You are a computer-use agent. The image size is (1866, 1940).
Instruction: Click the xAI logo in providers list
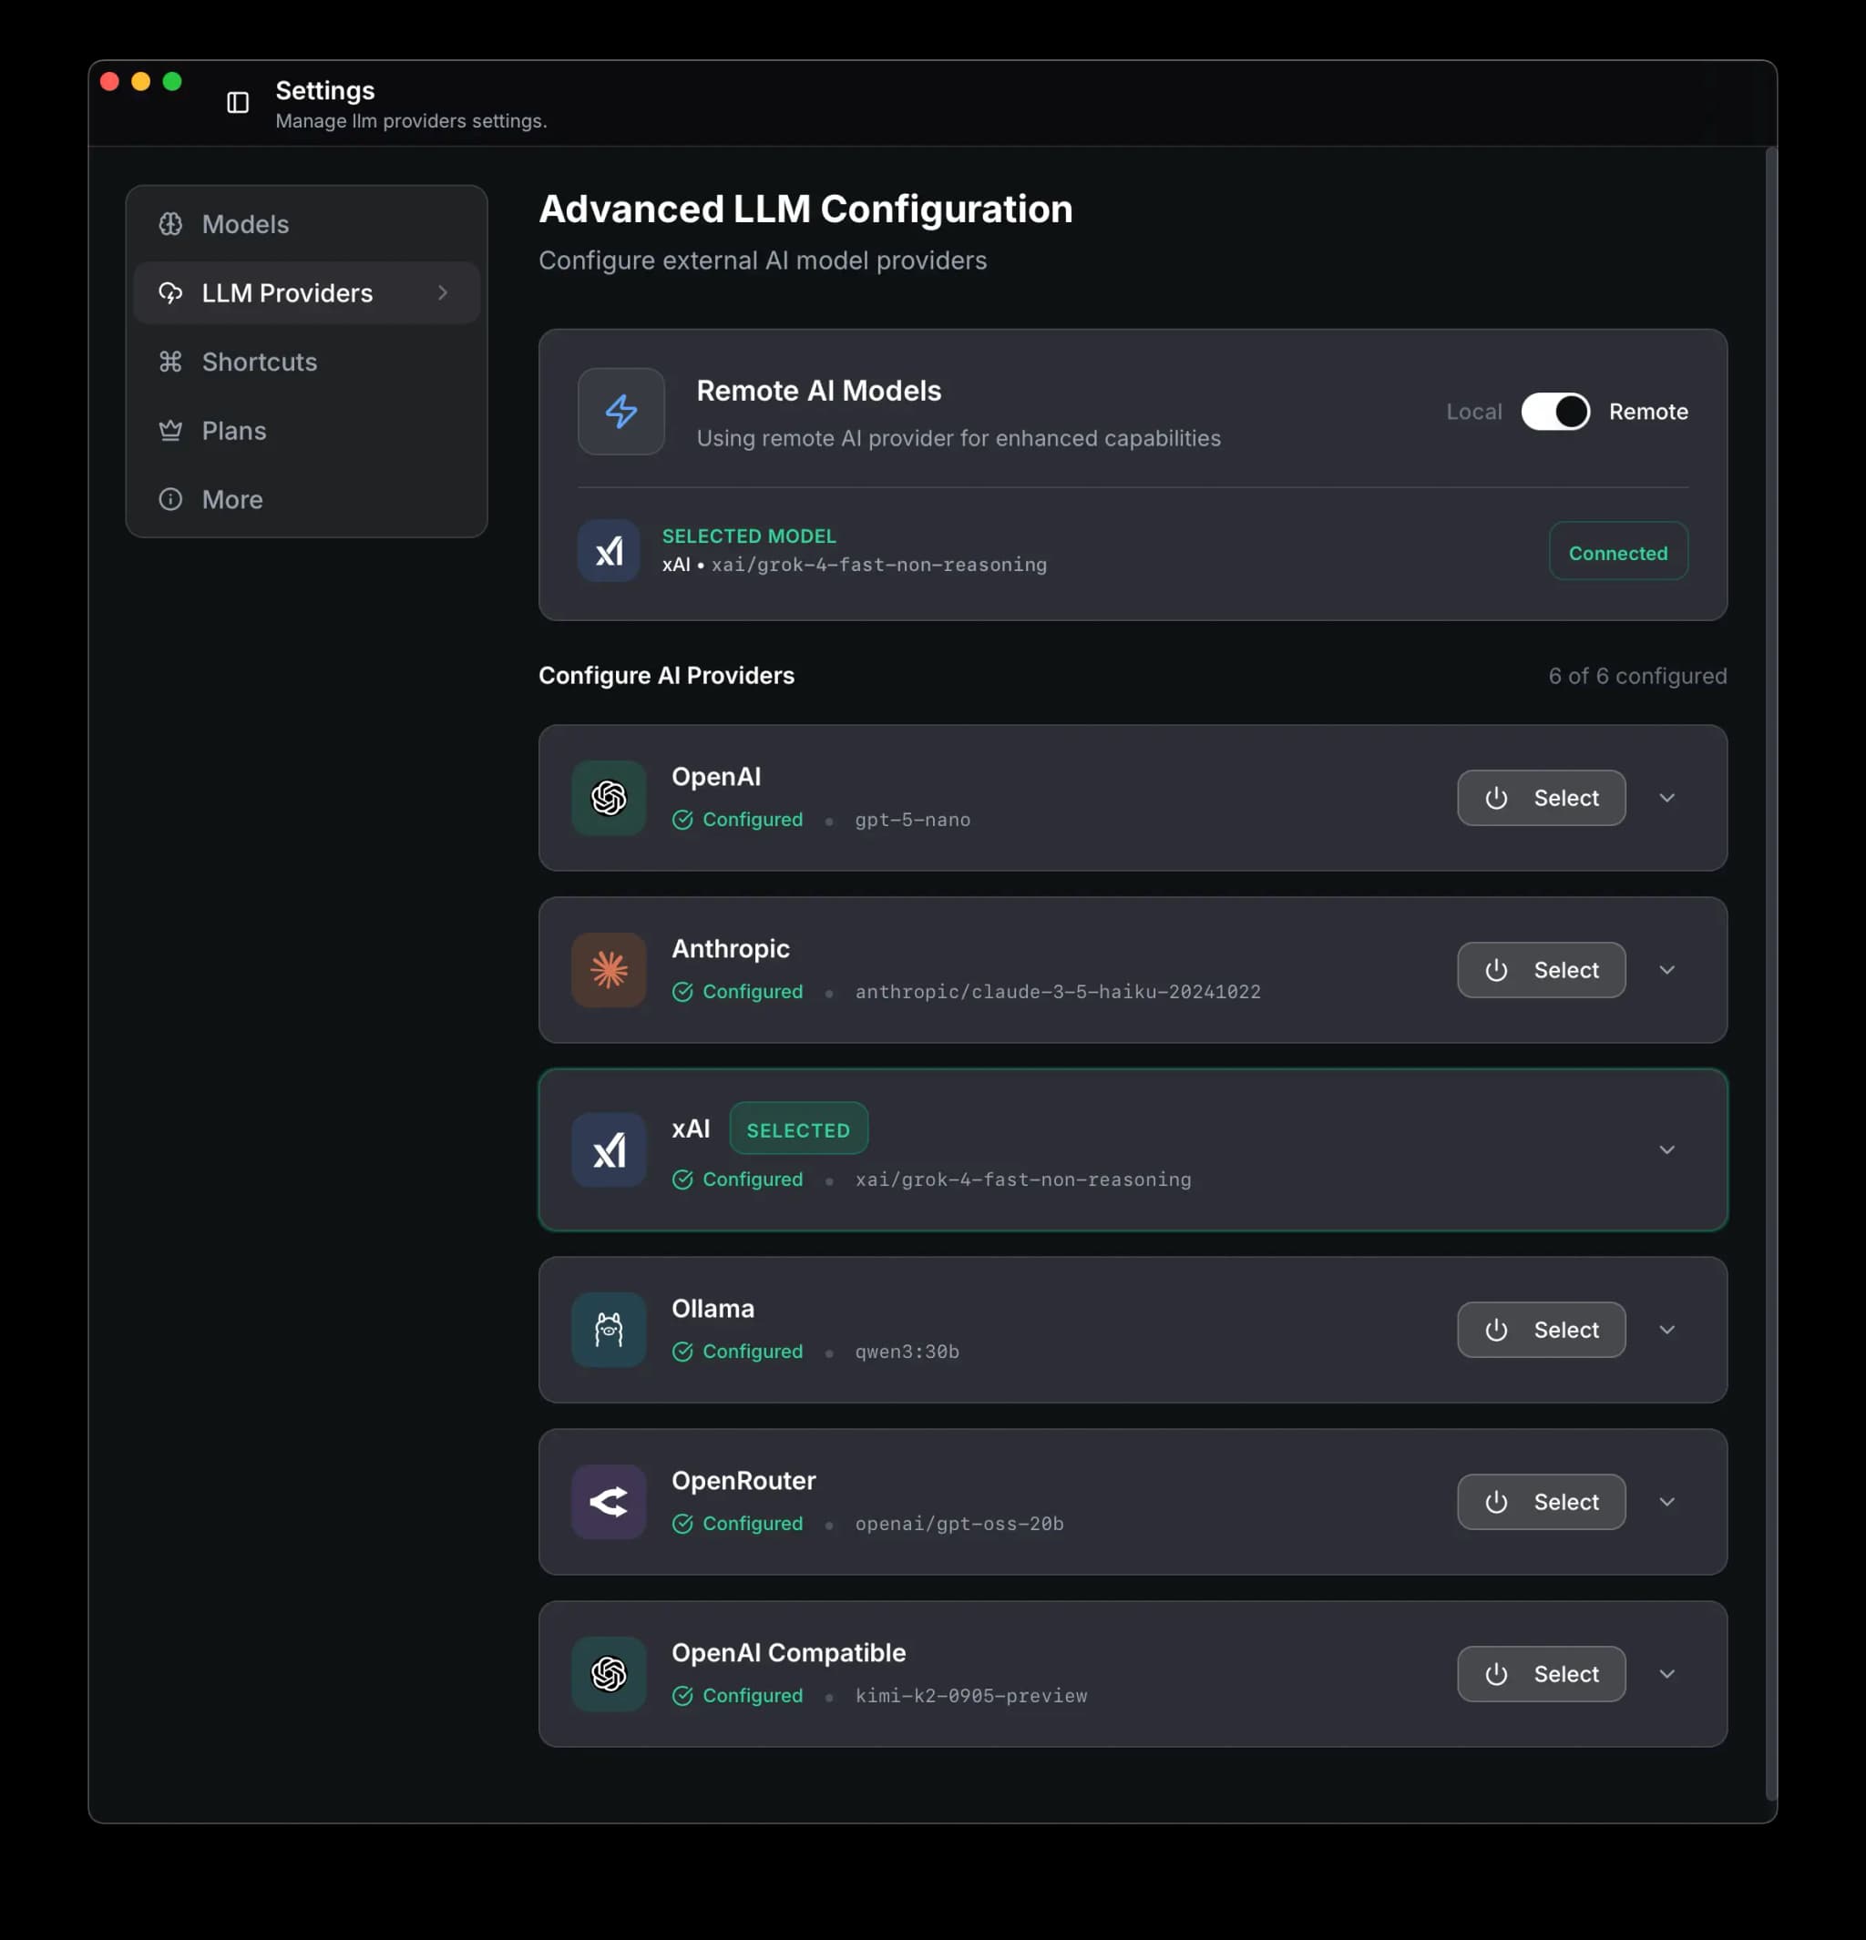pyautogui.click(x=609, y=1150)
